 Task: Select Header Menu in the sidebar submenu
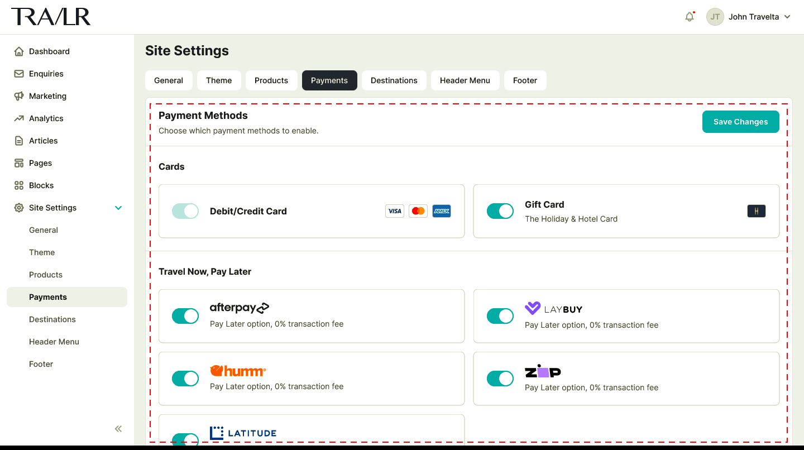67,342
